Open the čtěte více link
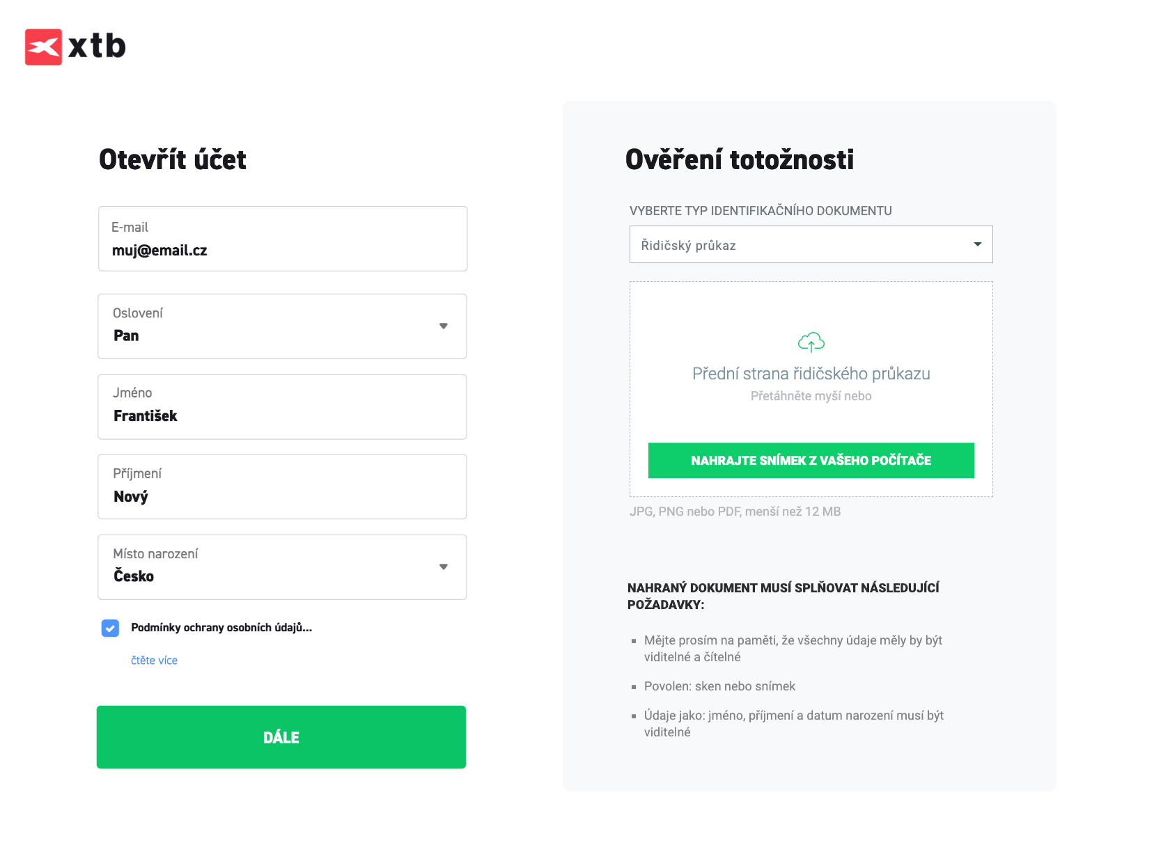 [154, 660]
